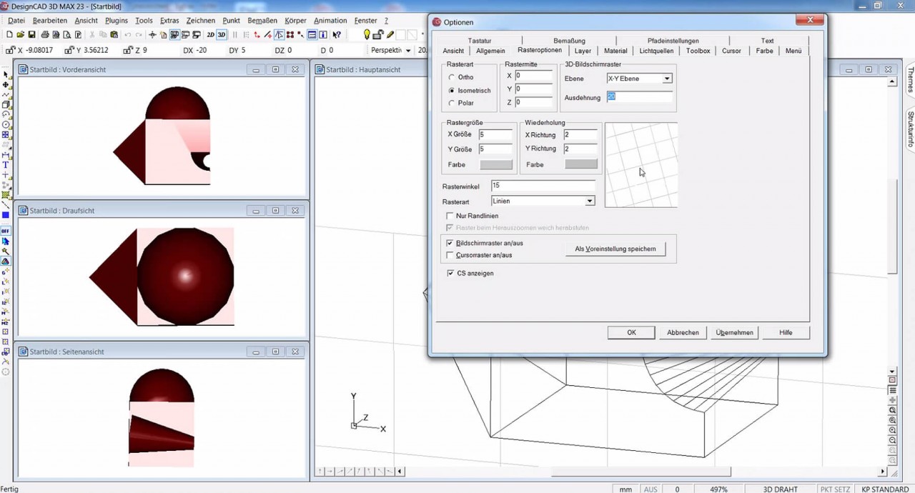Enable the Cursorraster an/aus checkbox
Image resolution: width=915 pixels, height=493 pixels.
(450, 255)
